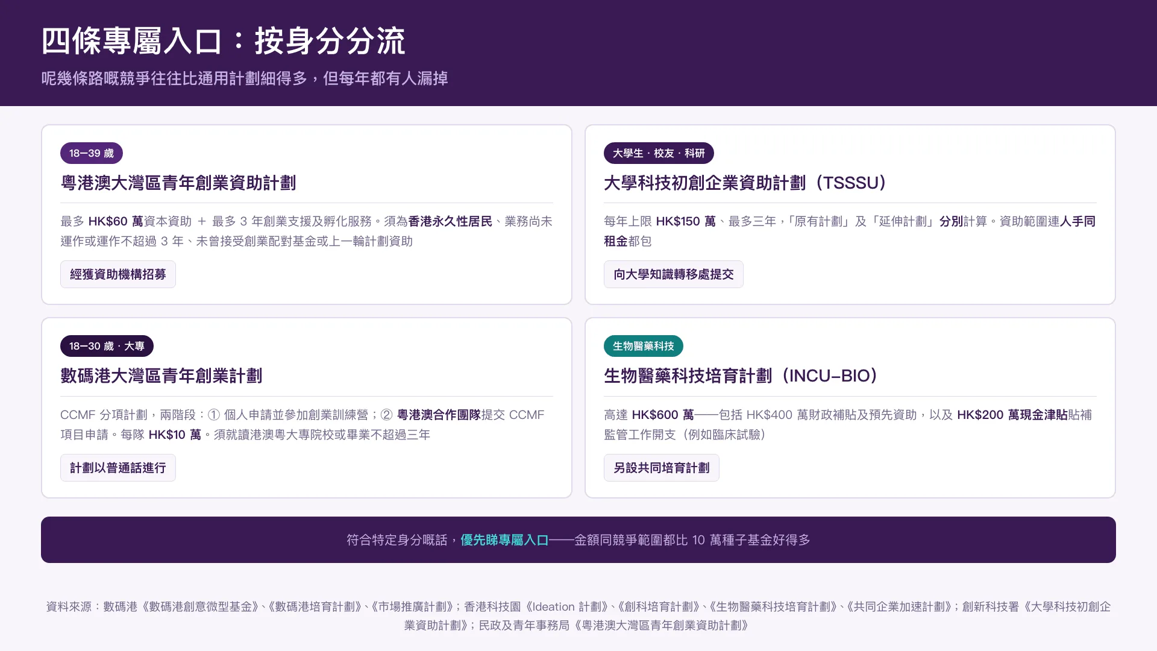Click the bold 香港永久性居民 text
This screenshot has width=1157, height=651.
(450, 221)
